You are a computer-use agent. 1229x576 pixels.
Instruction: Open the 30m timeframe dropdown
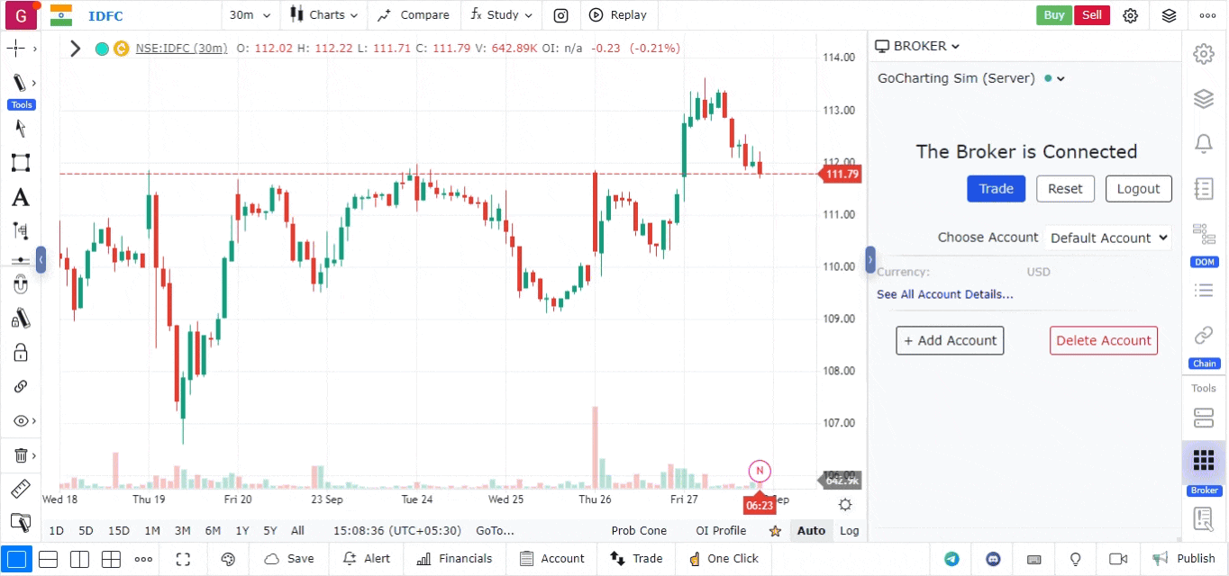250,15
